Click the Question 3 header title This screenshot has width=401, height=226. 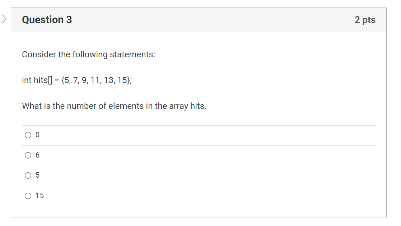click(x=47, y=20)
